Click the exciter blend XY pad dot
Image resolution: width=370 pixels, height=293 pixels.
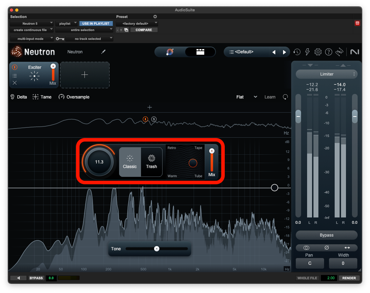pyautogui.click(x=193, y=163)
